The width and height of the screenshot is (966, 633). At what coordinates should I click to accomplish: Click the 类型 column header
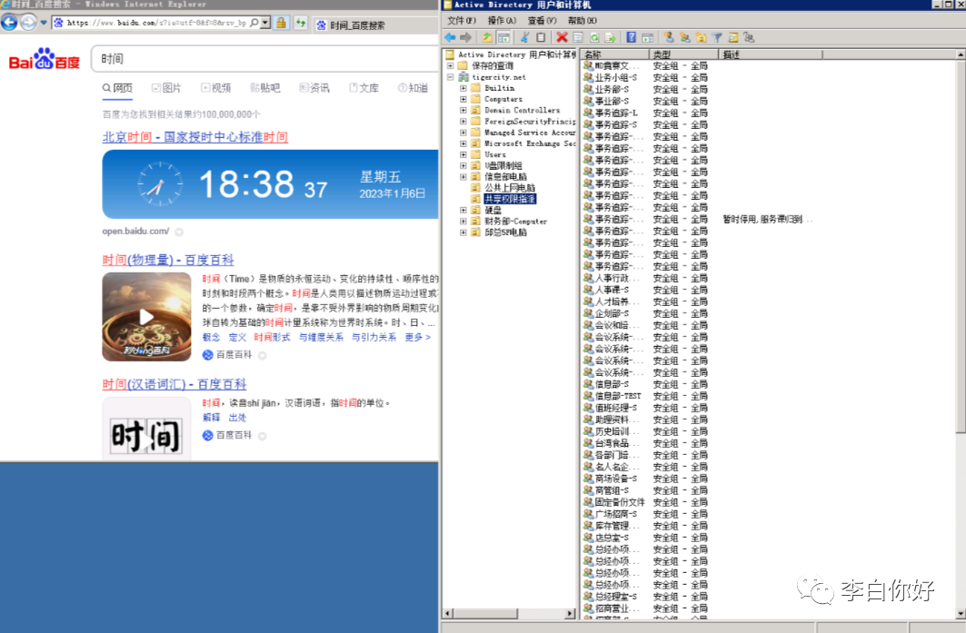coord(684,54)
